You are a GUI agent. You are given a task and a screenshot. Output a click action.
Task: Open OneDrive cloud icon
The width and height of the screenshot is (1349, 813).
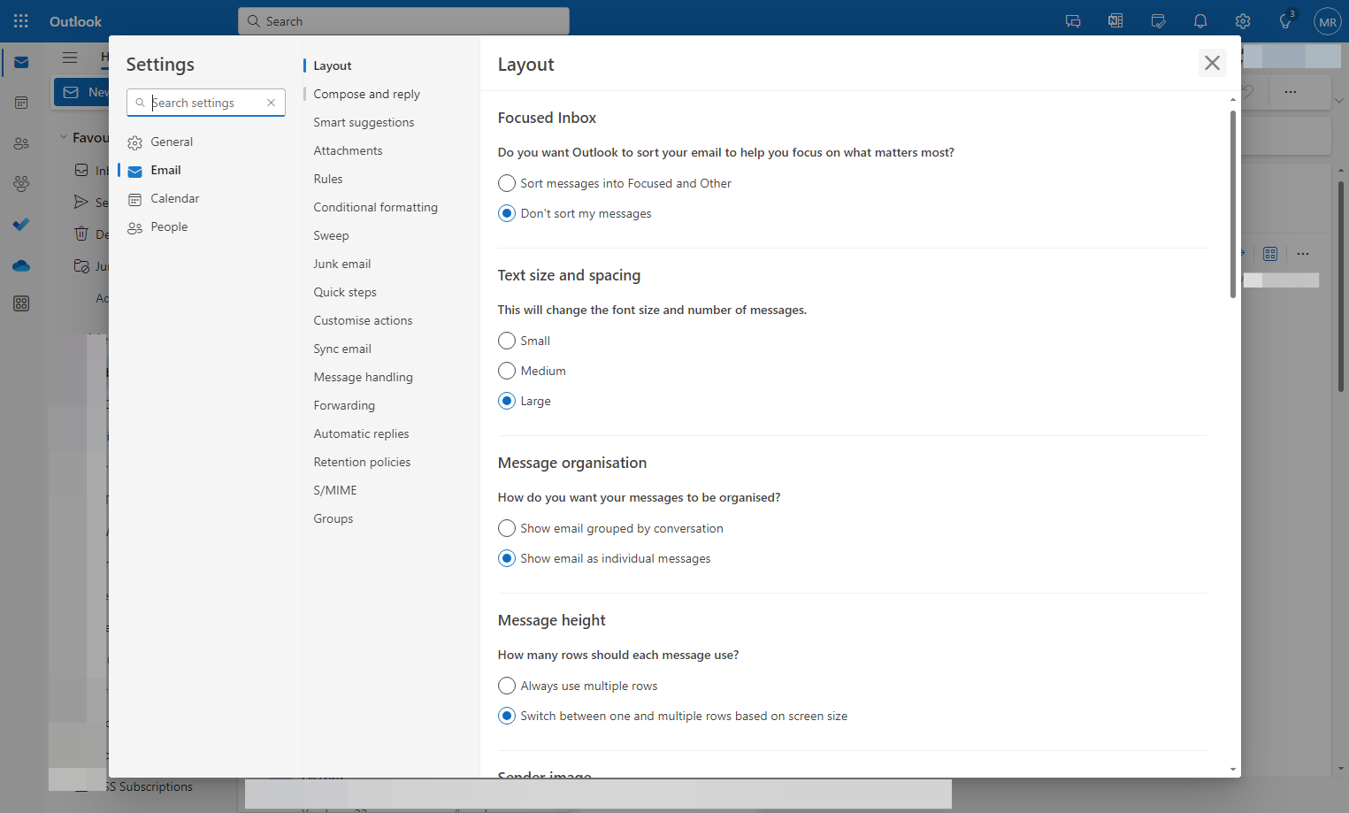21,265
